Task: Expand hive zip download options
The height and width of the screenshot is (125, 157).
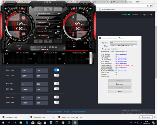Action: point(81,117)
